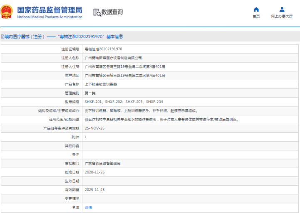Click the national emblem logo
The width and height of the screenshot is (300, 213).
[7, 12]
